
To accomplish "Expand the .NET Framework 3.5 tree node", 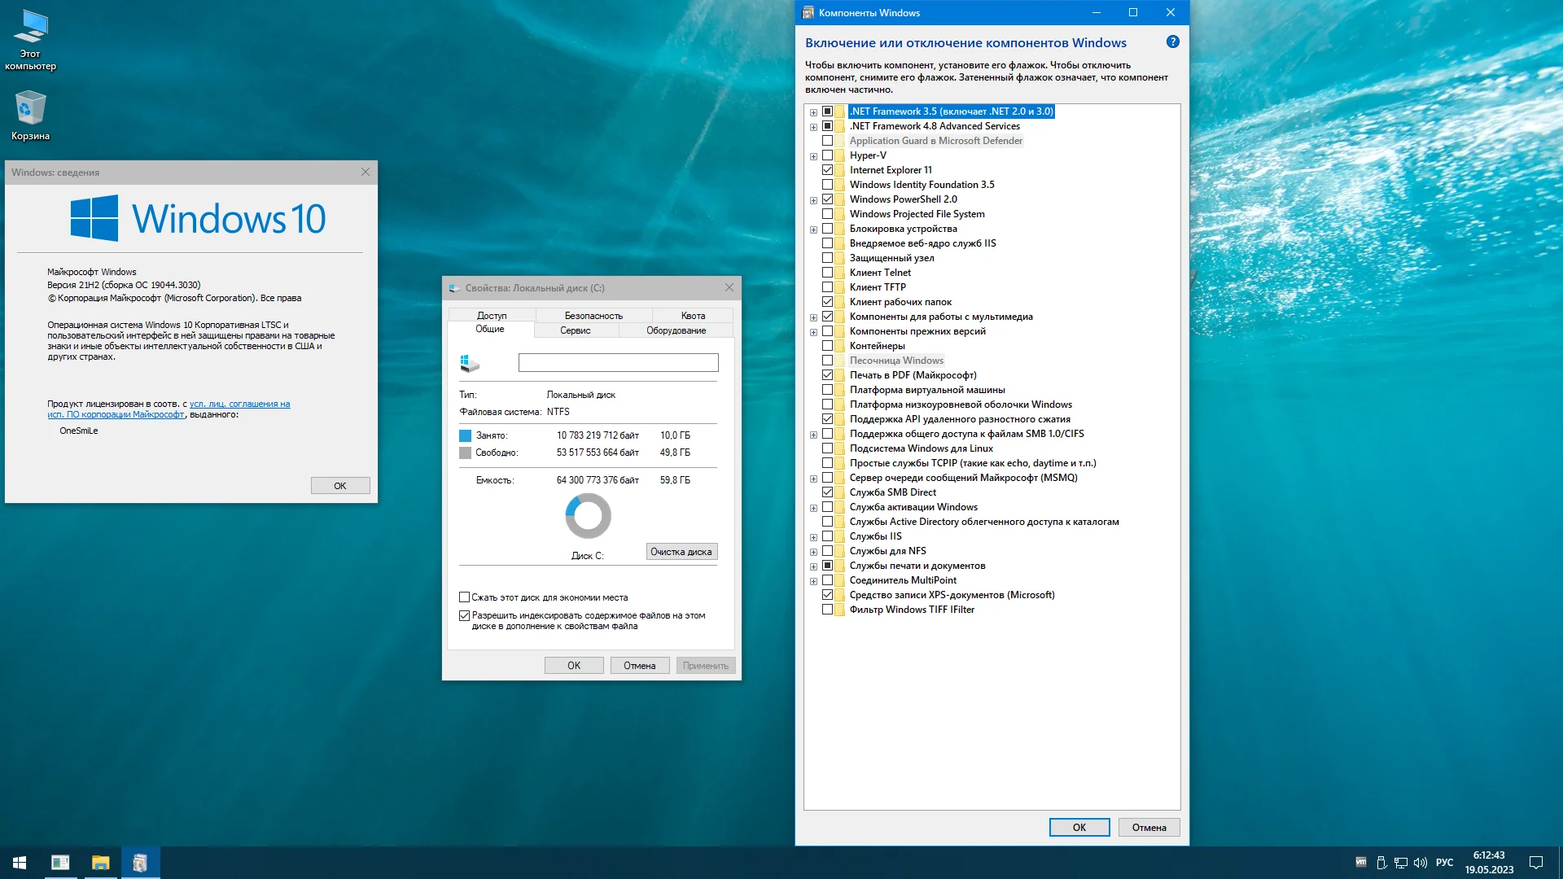I will 813,112.
